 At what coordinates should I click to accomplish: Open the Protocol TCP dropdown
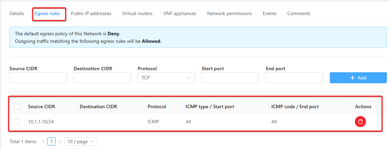(x=166, y=78)
